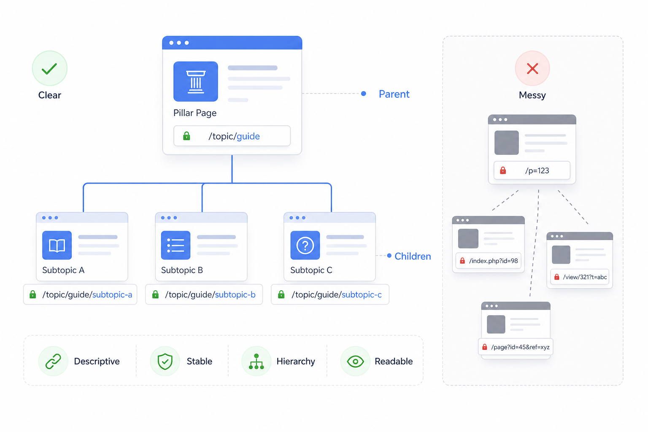Click the lock icon beside subtopic-a URL
Image resolution: width=648 pixels, height=432 pixels.
click(32, 294)
